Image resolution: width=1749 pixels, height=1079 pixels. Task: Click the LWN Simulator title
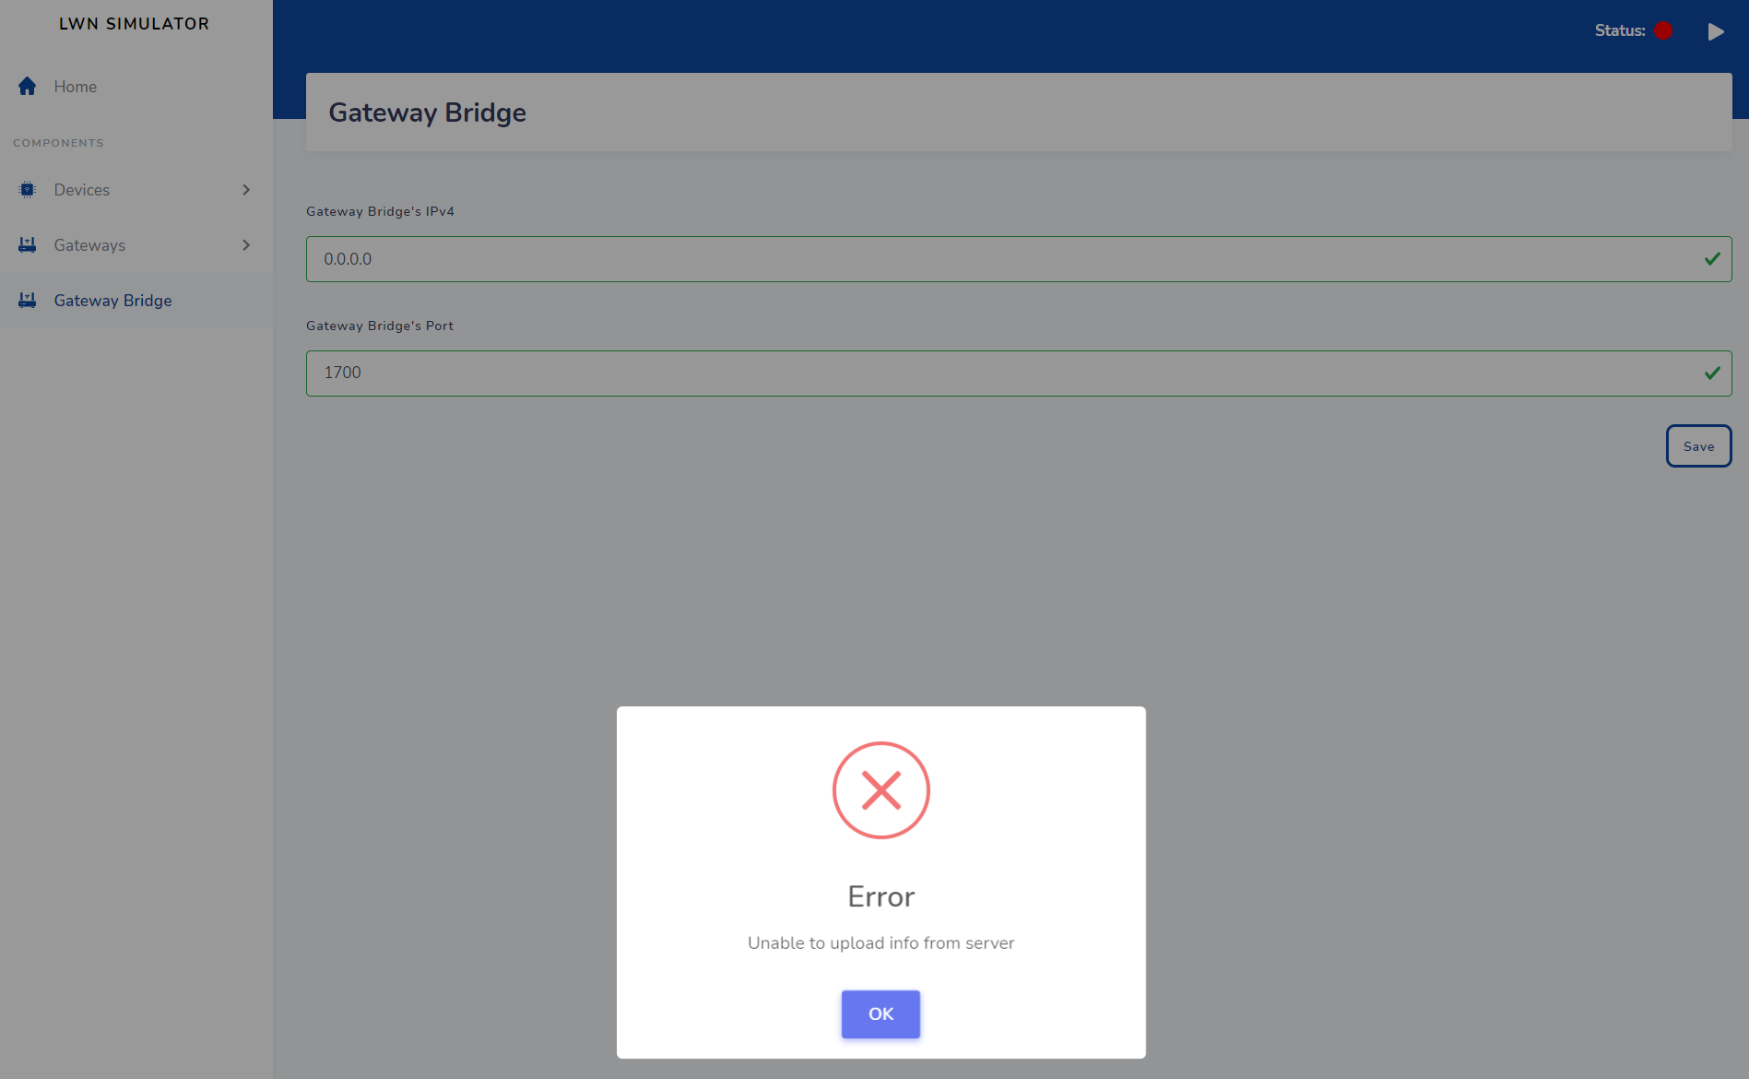click(133, 23)
